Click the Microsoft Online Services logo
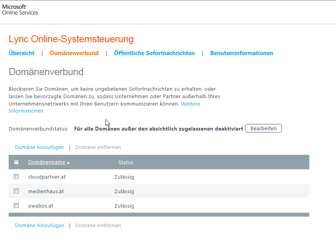This screenshot has width=336, height=242. 20,10
